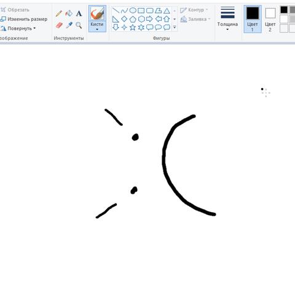Activate the Цвет 1 color selector
The height and width of the screenshot is (295, 295).
pyautogui.click(x=253, y=19)
